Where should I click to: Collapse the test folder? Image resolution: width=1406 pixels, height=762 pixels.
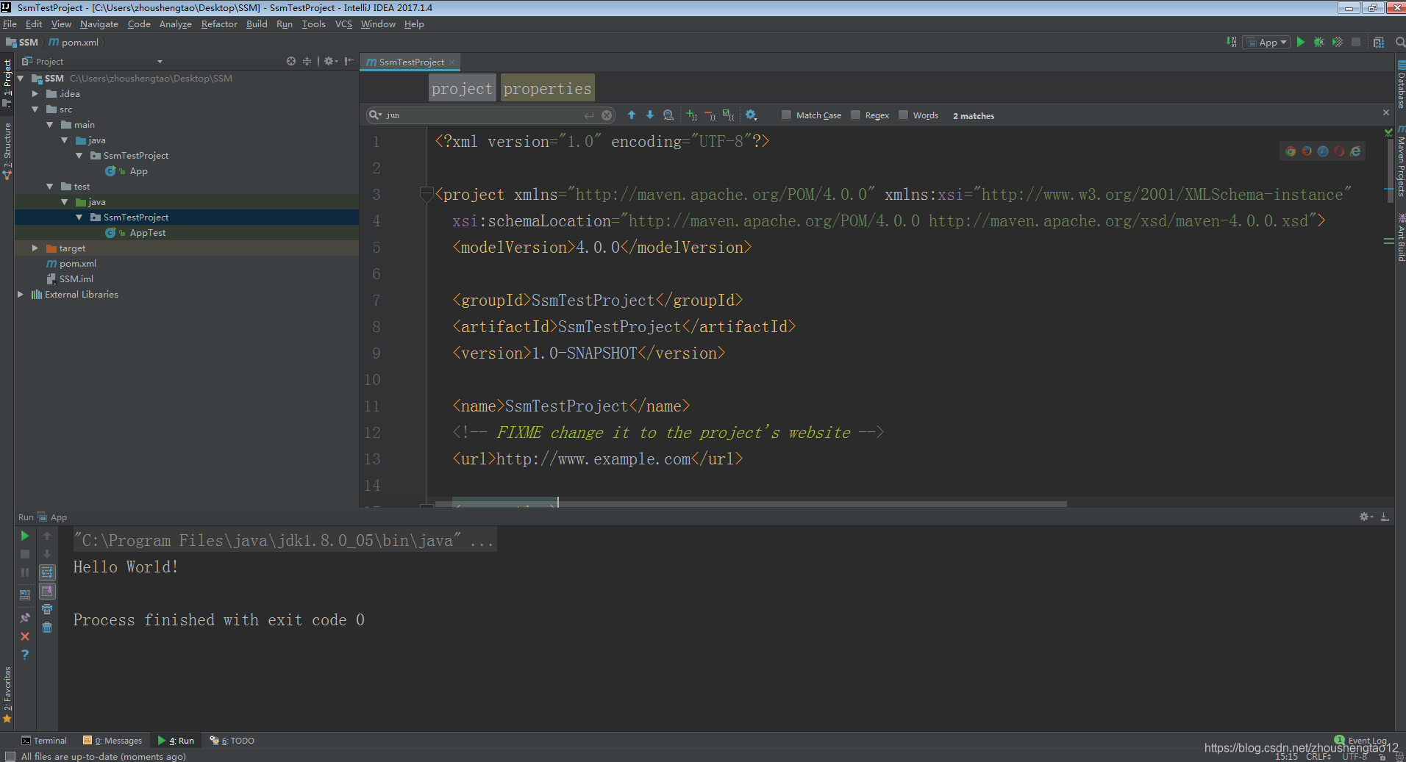point(49,186)
